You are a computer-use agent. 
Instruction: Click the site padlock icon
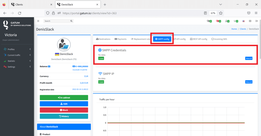53,13
